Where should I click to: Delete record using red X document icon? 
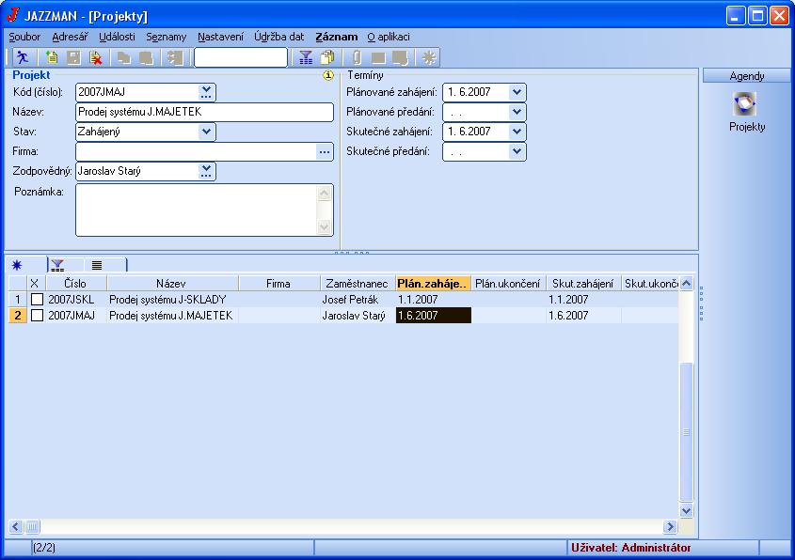pyautogui.click(x=96, y=57)
